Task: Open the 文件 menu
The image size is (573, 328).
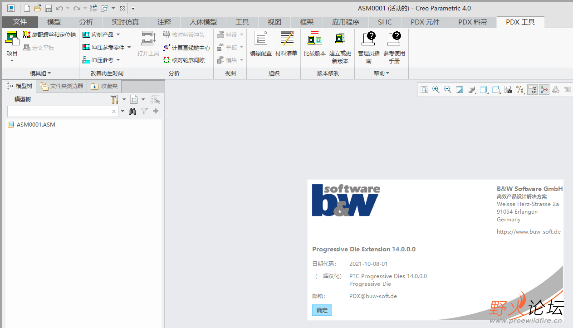Action: coord(20,22)
